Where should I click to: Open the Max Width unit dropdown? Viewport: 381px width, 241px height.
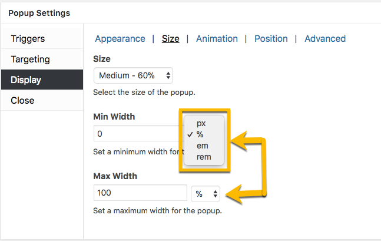pos(206,193)
